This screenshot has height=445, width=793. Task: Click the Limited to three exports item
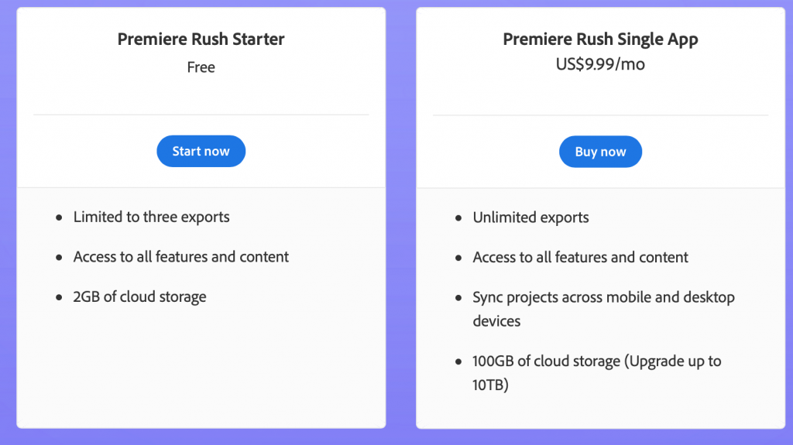151,217
